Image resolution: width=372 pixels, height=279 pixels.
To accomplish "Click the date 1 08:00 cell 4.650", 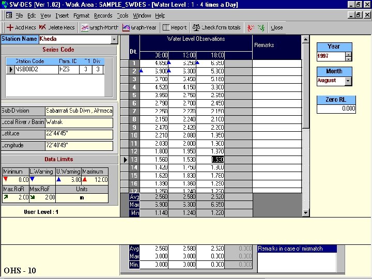I will click(154, 63).
